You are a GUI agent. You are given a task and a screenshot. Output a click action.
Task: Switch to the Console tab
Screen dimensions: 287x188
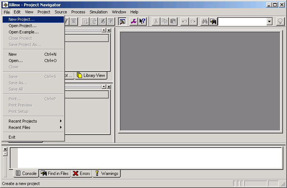coord(26,174)
